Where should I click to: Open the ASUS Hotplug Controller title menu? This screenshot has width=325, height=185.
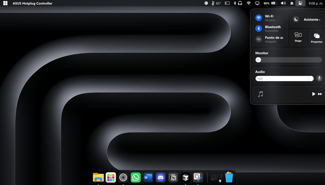(32, 3)
